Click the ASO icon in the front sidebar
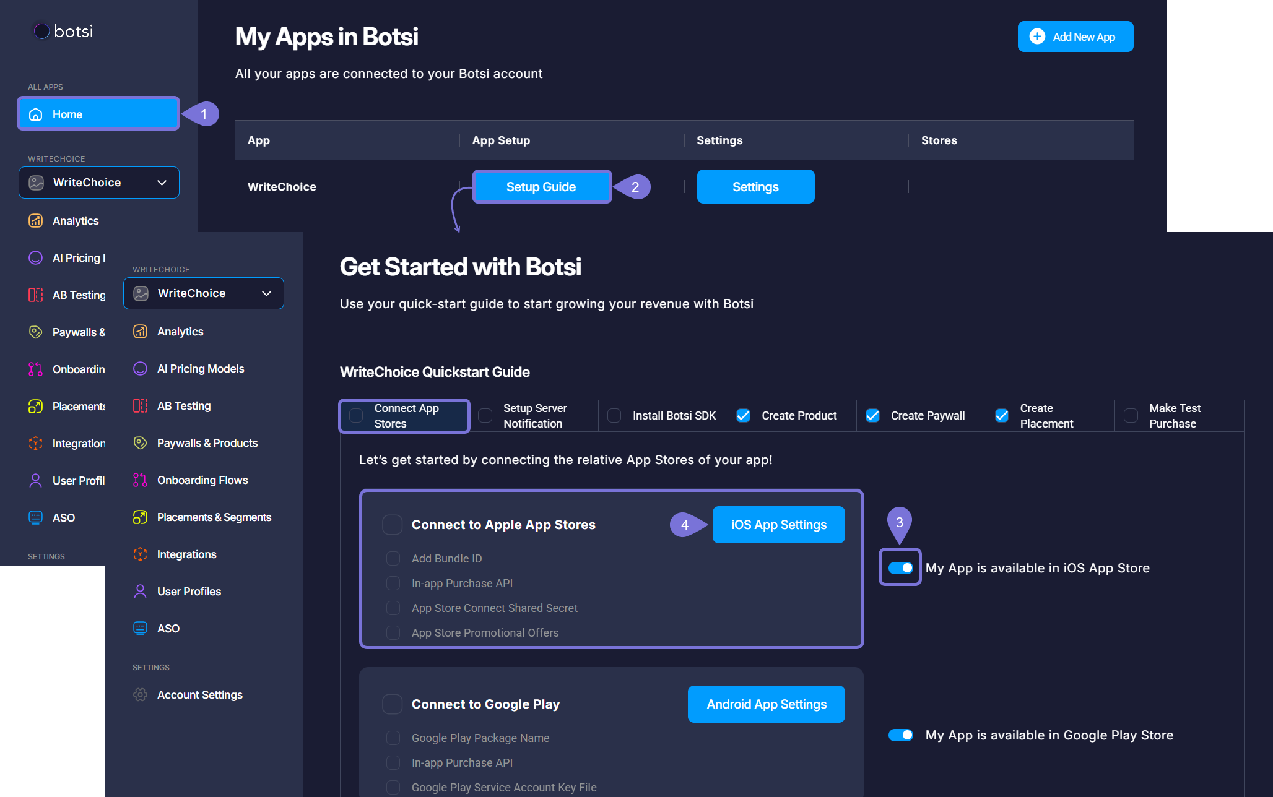This screenshot has width=1273, height=797. (141, 629)
